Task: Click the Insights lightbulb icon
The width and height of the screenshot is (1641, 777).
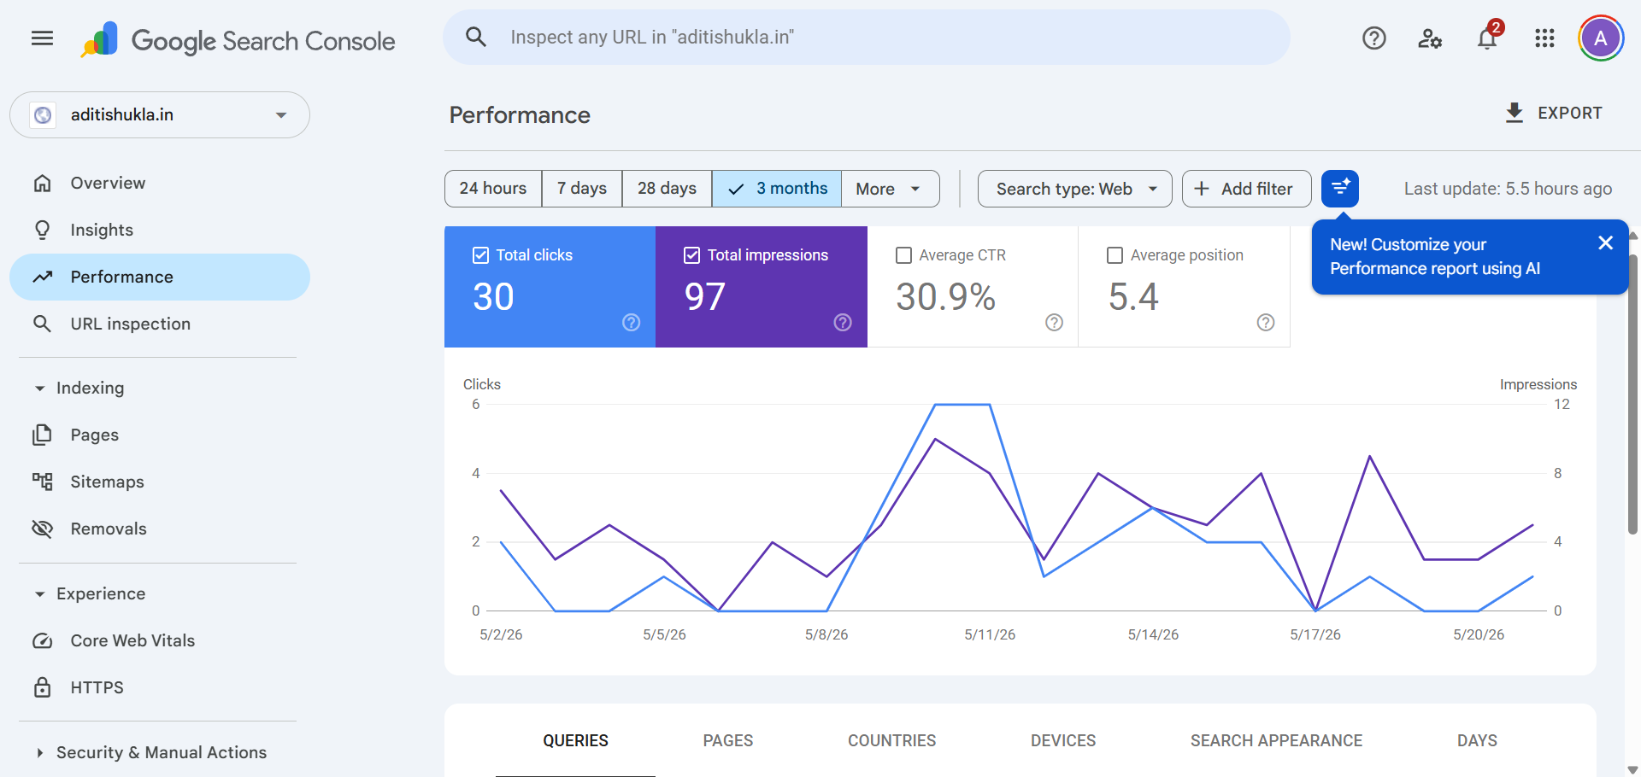Action: tap(42, 230)
